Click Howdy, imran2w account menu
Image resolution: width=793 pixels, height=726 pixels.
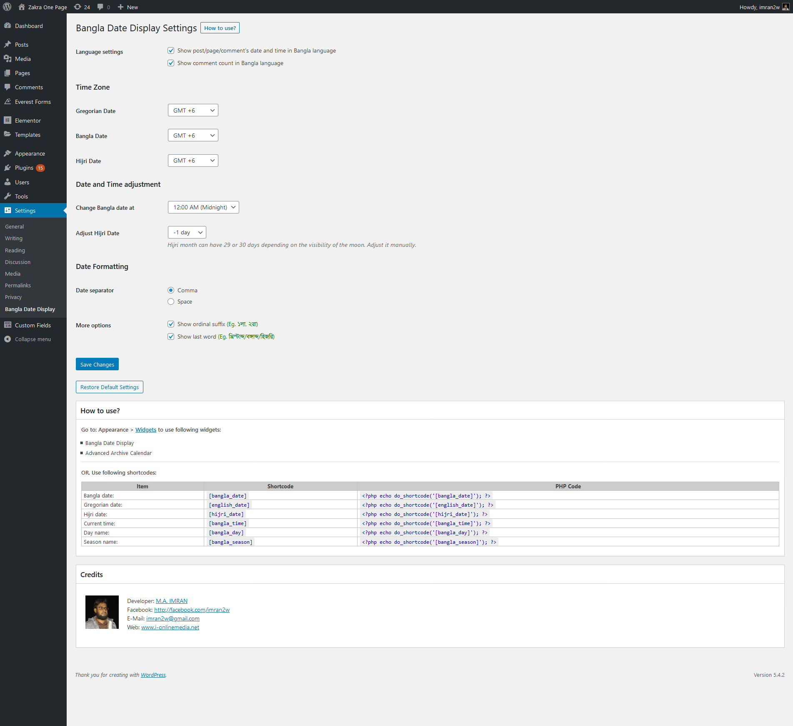pos(764,7)
